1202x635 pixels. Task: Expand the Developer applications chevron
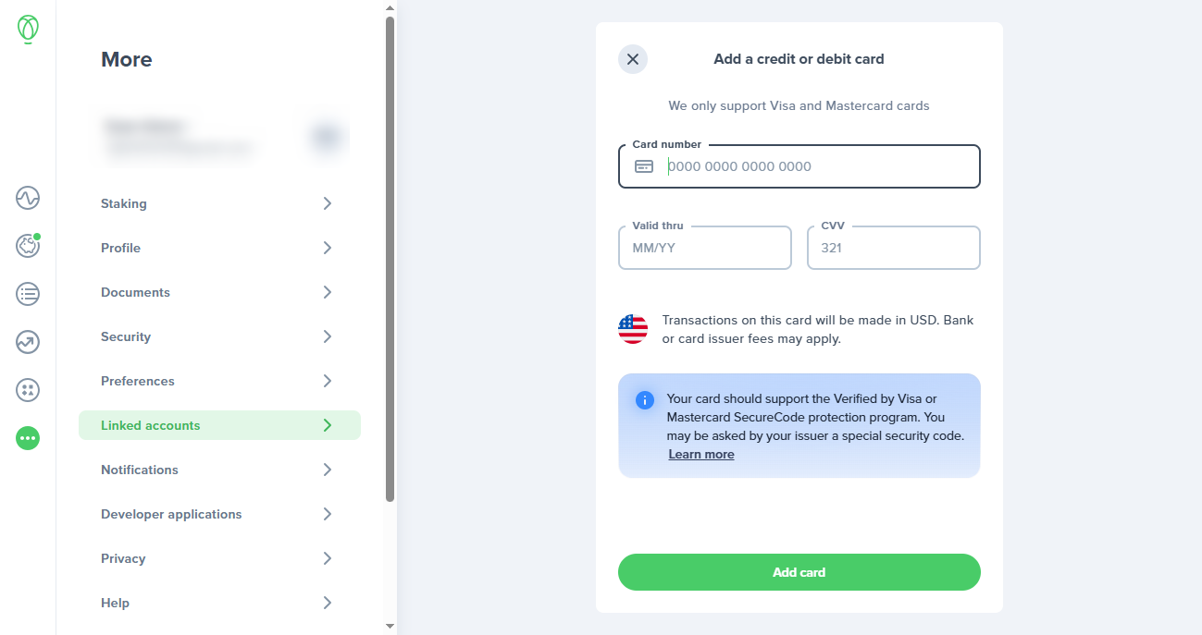coord(328,514)
